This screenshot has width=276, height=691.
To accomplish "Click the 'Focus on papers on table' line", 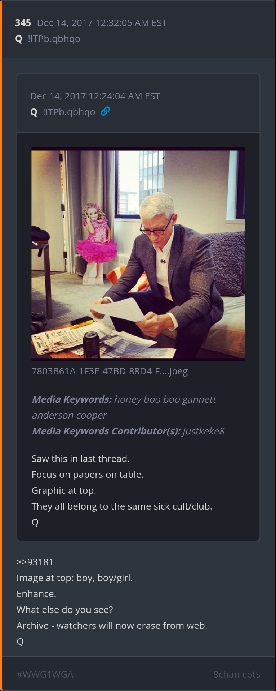I will click(88, 475).
